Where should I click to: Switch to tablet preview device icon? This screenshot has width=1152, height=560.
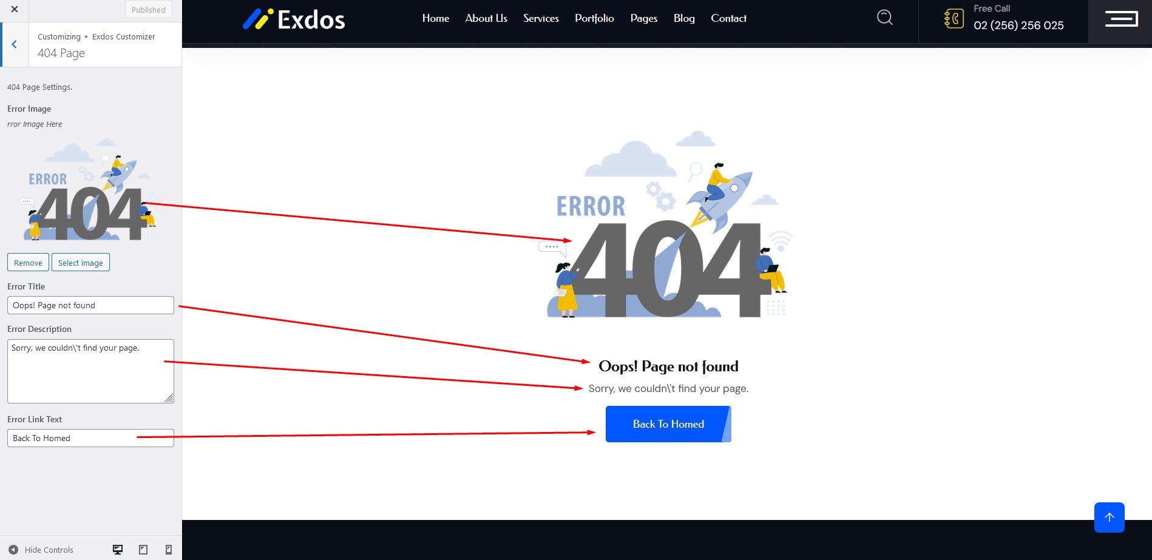click(x=143, y=550)
